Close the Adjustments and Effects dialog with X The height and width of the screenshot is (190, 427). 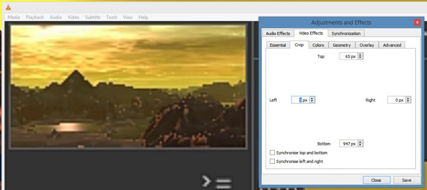coord(417,22)
